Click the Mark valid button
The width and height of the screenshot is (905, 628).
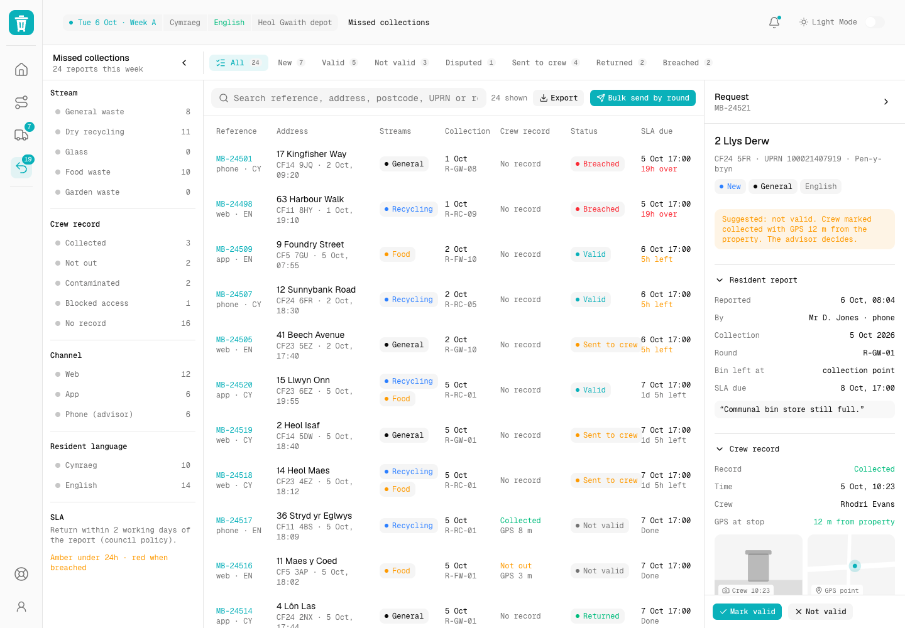pos(747,612)
